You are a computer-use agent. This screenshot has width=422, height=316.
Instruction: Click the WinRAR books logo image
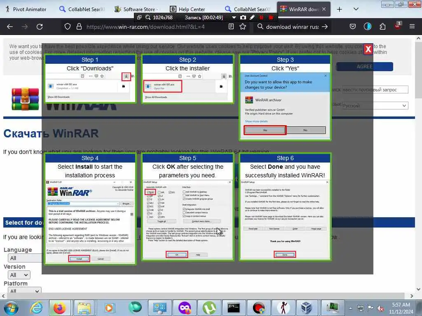tap(25, 99)
